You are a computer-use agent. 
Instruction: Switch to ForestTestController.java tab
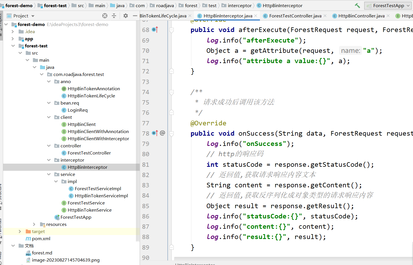295,16
